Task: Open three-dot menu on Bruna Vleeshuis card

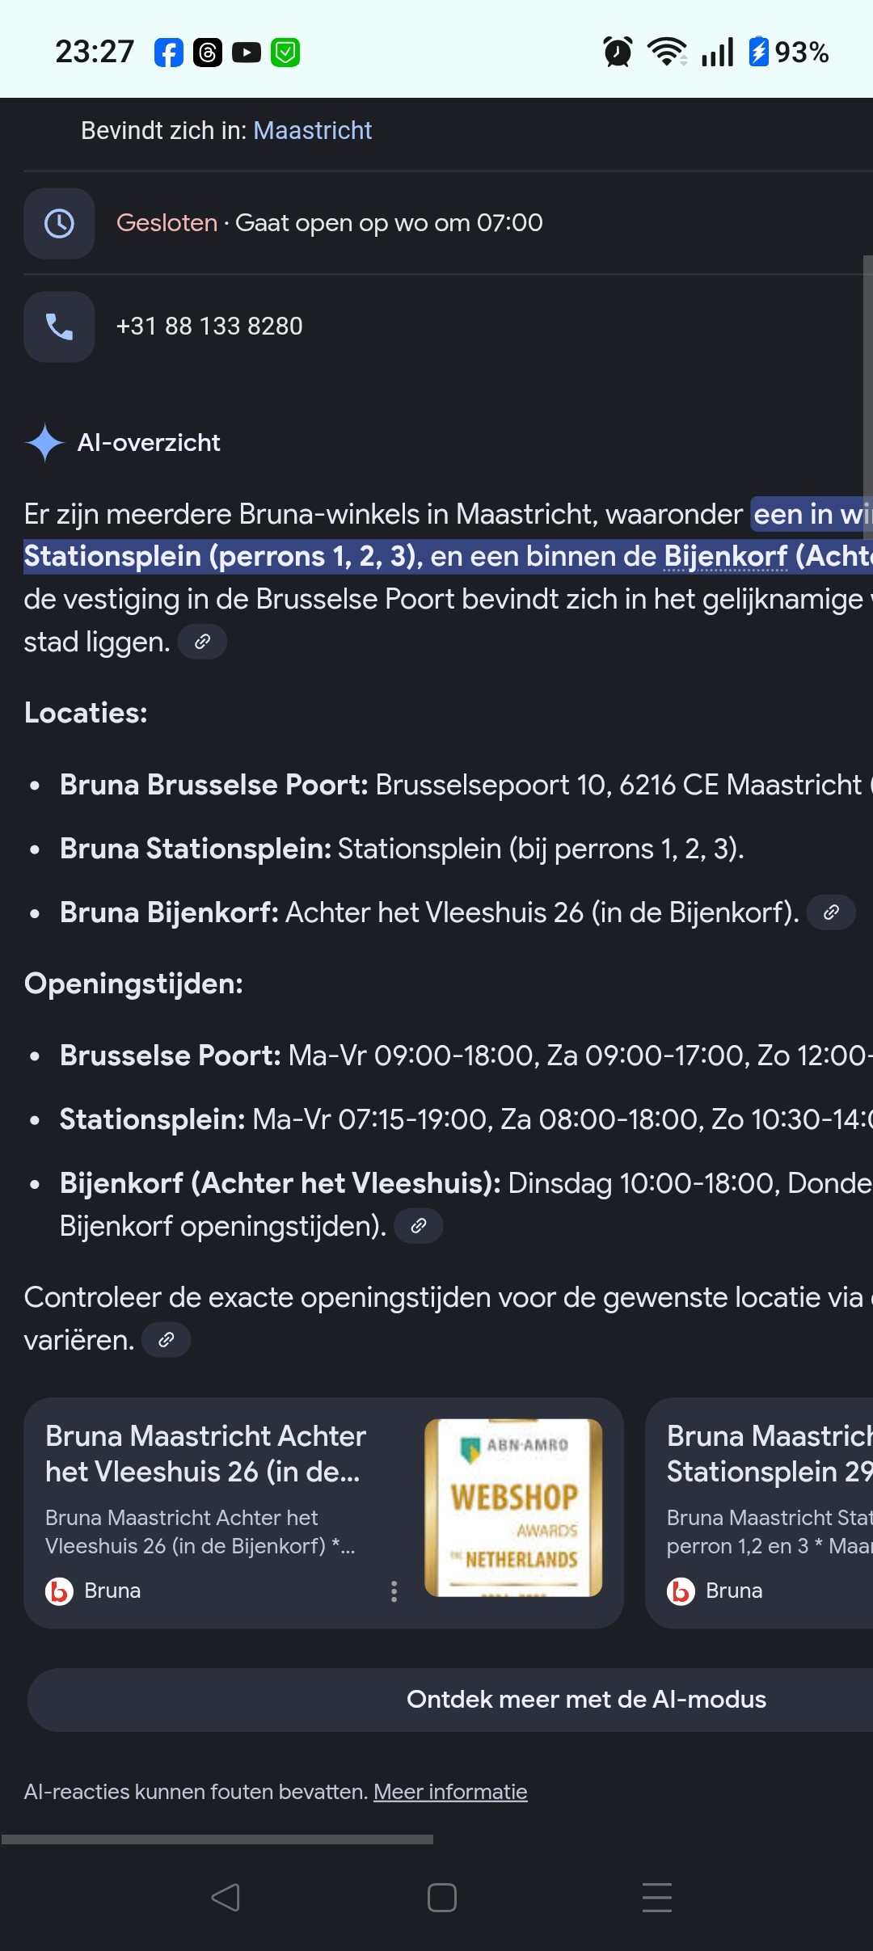Action: click(394, 1591)
